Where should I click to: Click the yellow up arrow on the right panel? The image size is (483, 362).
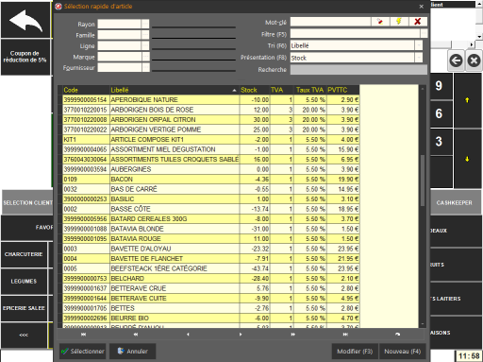click(467, 100)
